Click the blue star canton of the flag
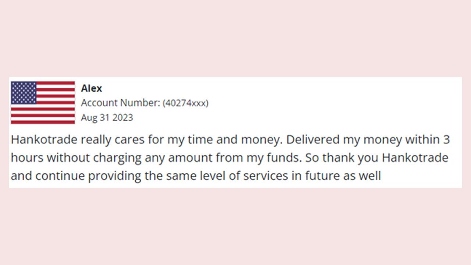The height and width of the screenshot is (265, 471). [x=24, y=93]
